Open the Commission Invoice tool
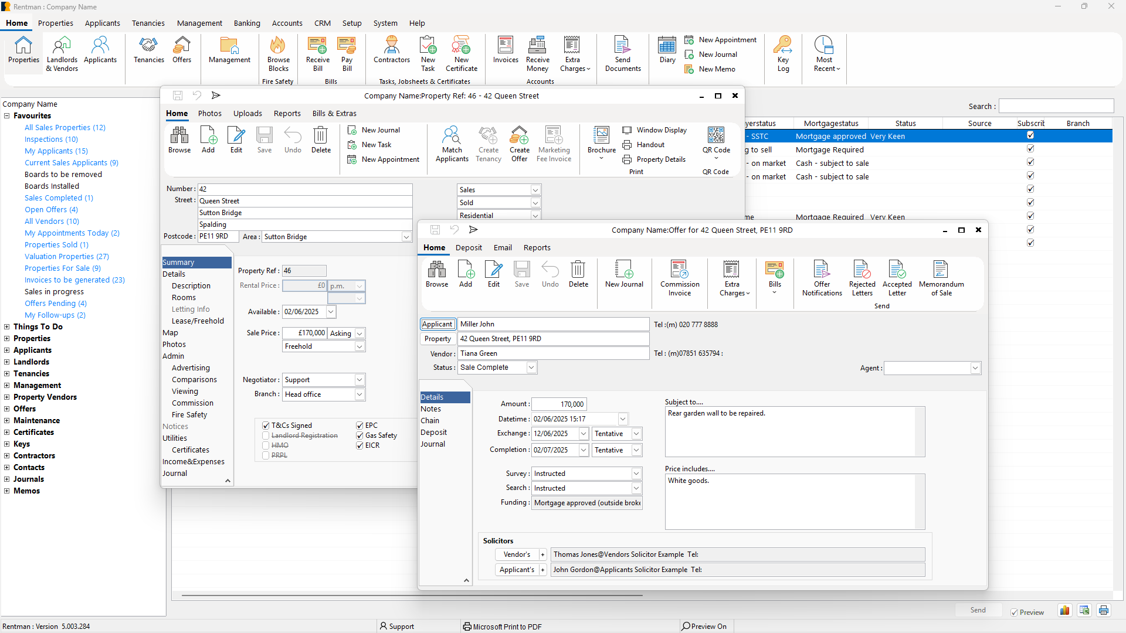 tap(679, 275)
